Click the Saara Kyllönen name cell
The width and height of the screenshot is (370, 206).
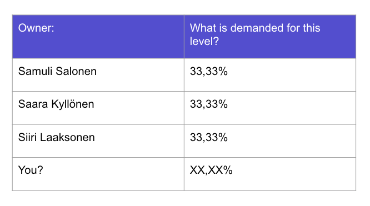click(98, 108)
